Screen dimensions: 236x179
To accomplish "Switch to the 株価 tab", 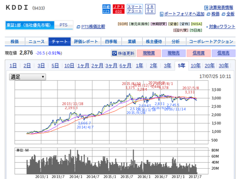I will click(15, 41).
